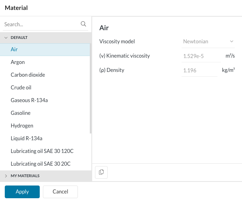Select Hydrogen in the list
The height and width of the screenshot is (201, 242).
click(22, 126)
